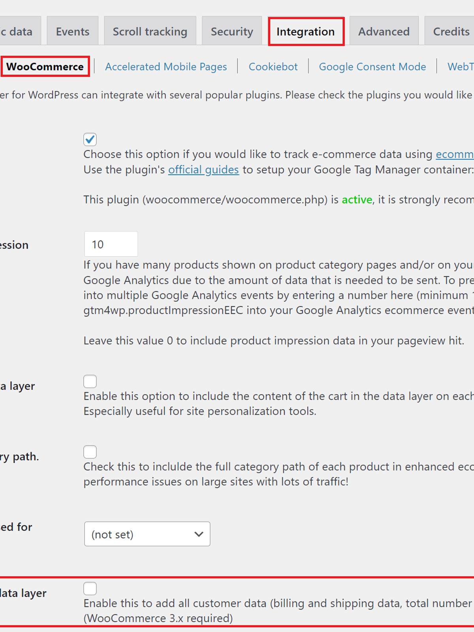Click the "ecomm" link after "data using"
Image resolution: width=474 pixels, height=632 pixels.
coord(454,154)
